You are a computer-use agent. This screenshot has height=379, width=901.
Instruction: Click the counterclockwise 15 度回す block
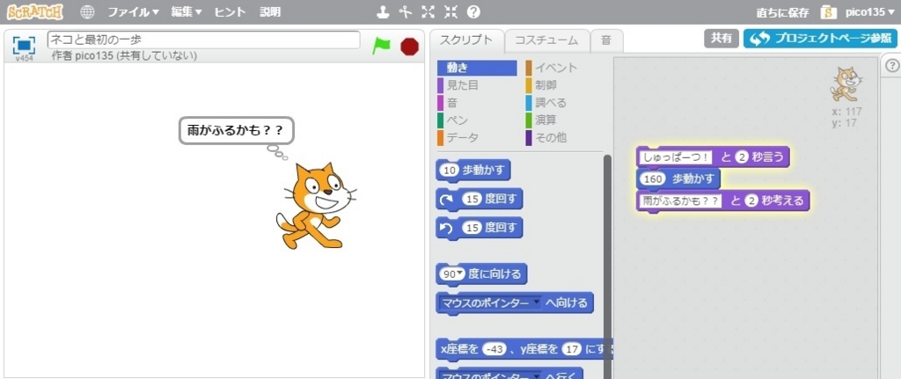point(480,228)
